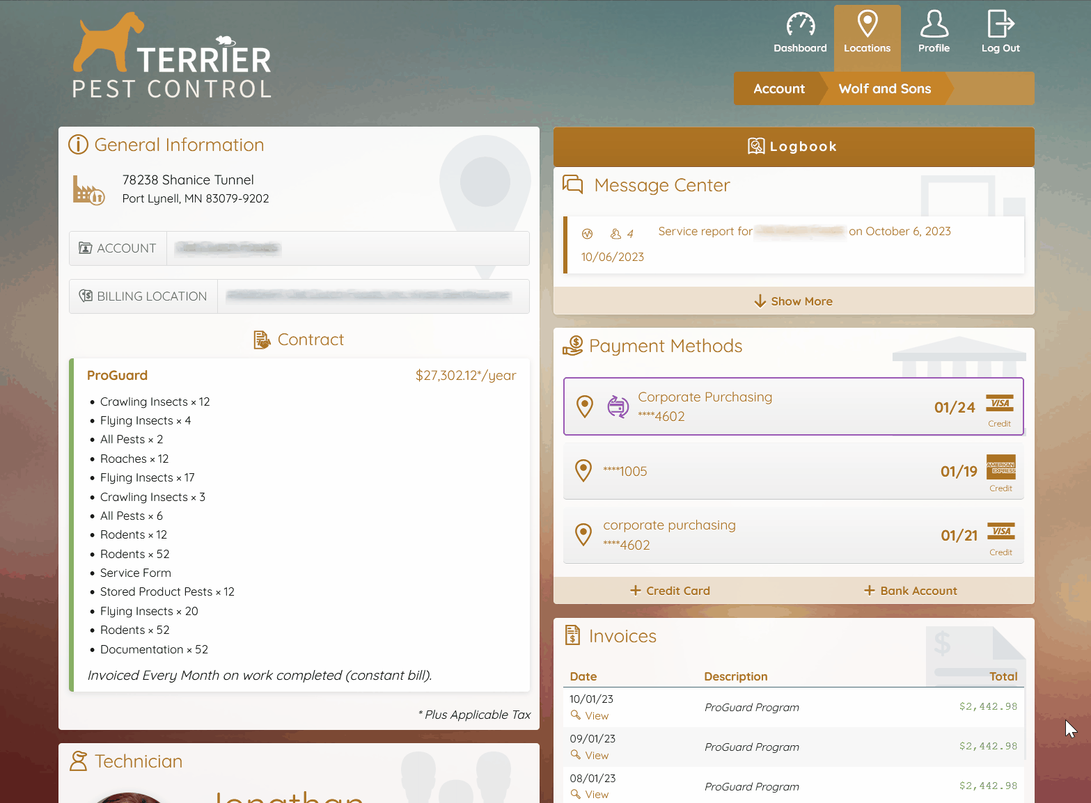
Task: Select the Corporate Purchasing card expiring 01/24
Action: click(x=794, y=406)
